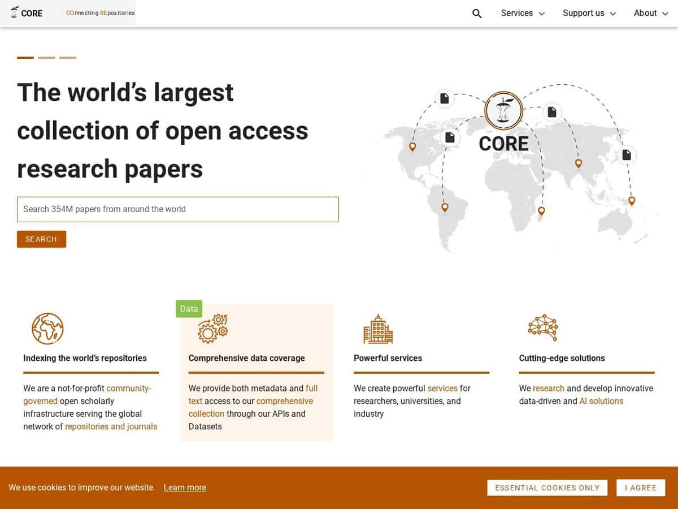678x509 pixels.
Task: Click the main headline about open access papers
Action: click(x=163, y=131)
